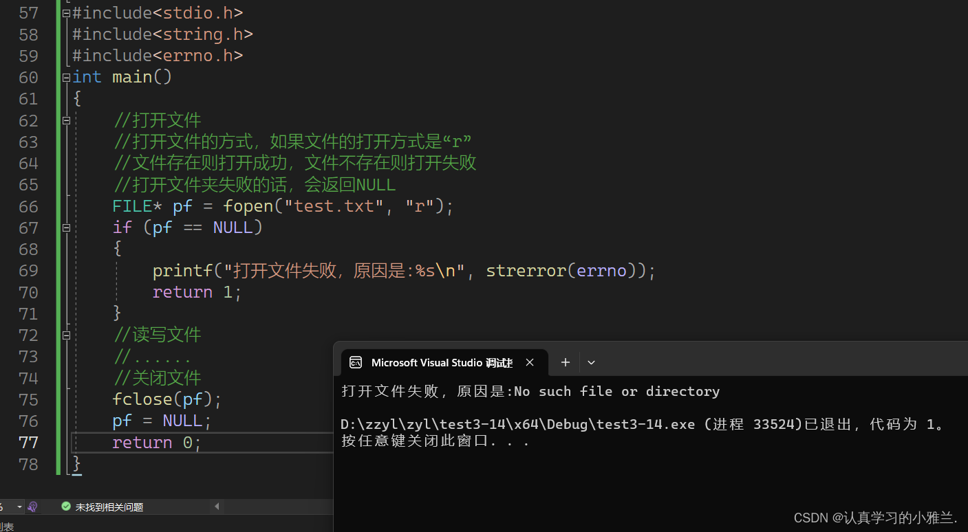Click line number 66 in the gutter
This screenshot has width=968, height=532.
point(29,206)
